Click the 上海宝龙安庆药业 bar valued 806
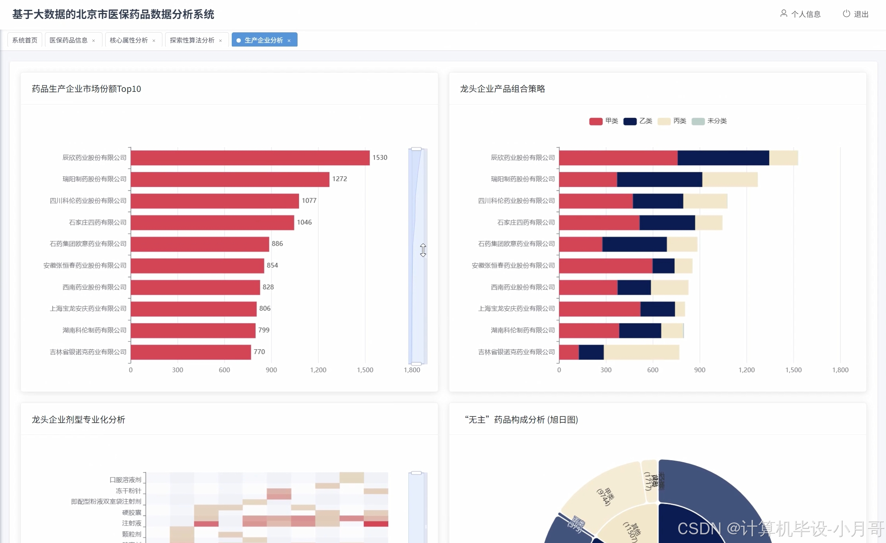Image resolution: width=886 pixels, height=543 pixels. coord(194,309)
